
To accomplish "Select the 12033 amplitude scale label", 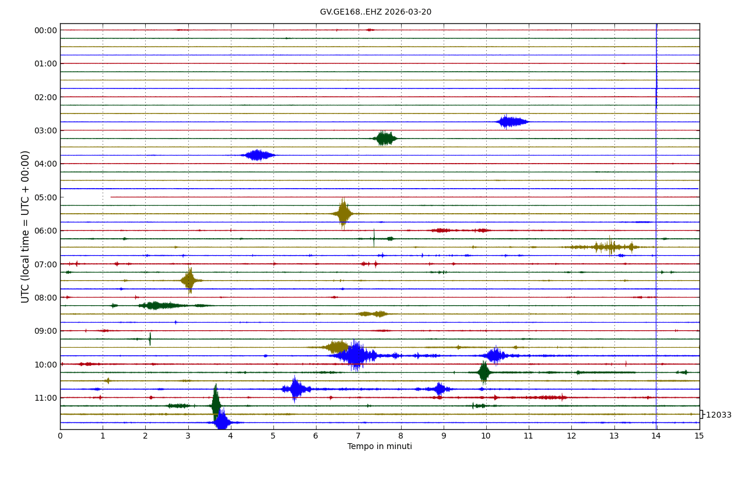I will coord(718,415).
